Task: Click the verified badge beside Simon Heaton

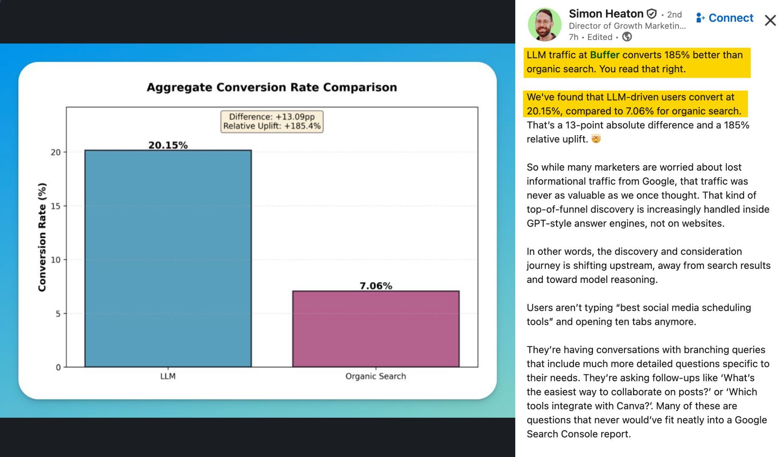Action: 651,14
